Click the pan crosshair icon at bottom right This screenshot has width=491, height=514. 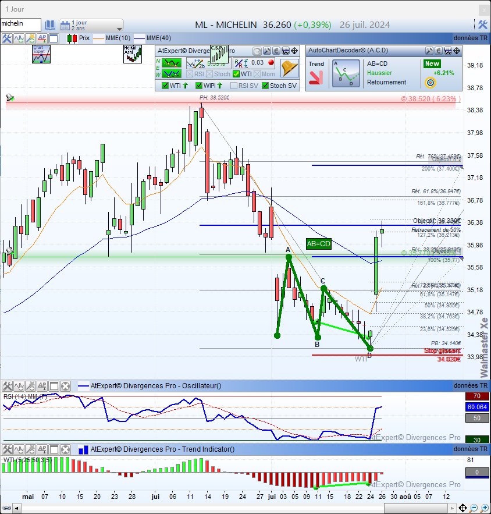click(x=462, y=508)
